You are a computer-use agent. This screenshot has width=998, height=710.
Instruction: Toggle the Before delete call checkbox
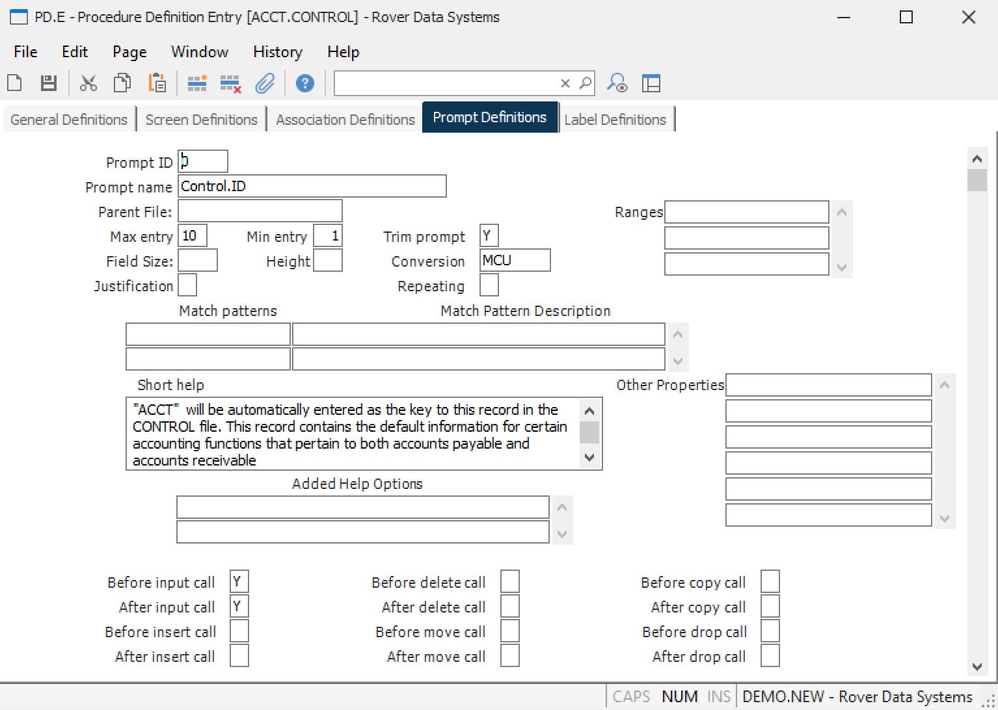point(509,582)
